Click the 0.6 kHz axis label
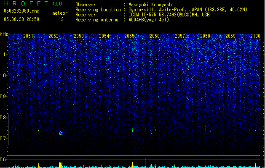 point(3,160)
